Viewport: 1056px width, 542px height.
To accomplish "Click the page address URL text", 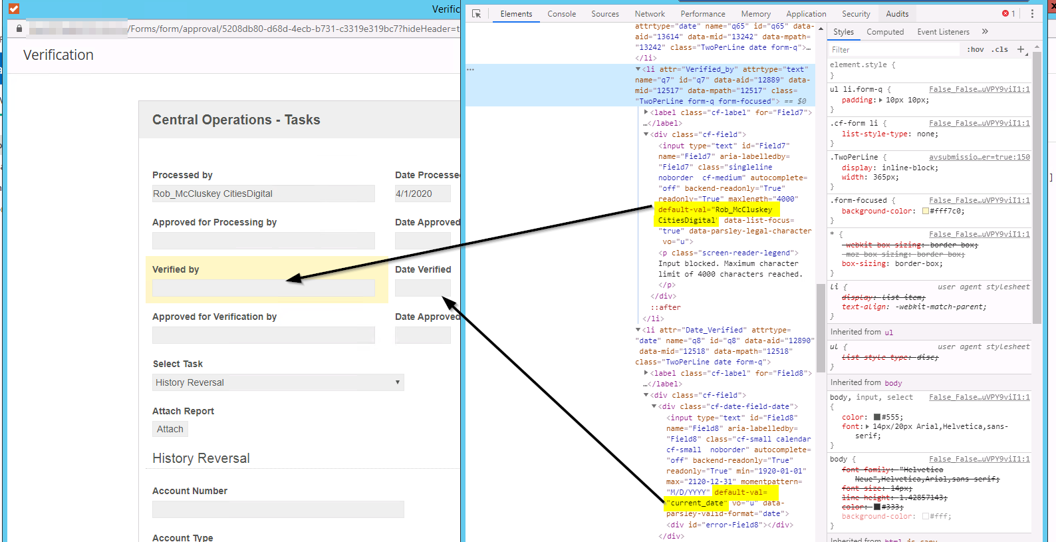I will (x=294, y=29).
